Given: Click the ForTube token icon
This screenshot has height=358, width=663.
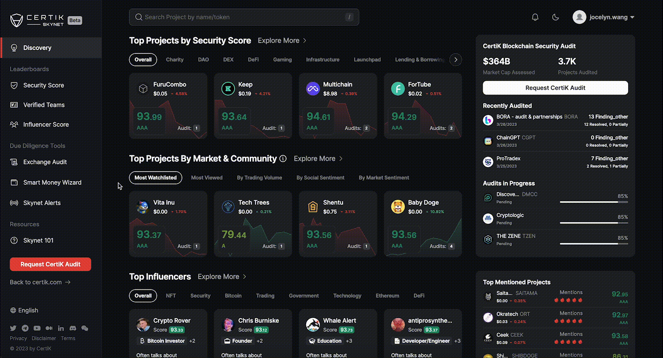Looking at the screenshot, I should [x=398, y=88].
